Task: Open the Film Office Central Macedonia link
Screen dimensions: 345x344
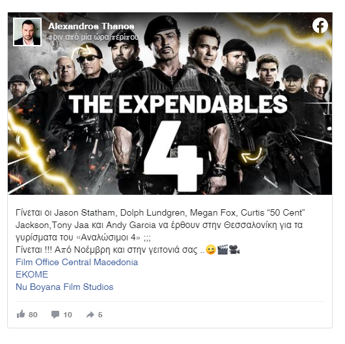Action: click(x=77, y=262)
